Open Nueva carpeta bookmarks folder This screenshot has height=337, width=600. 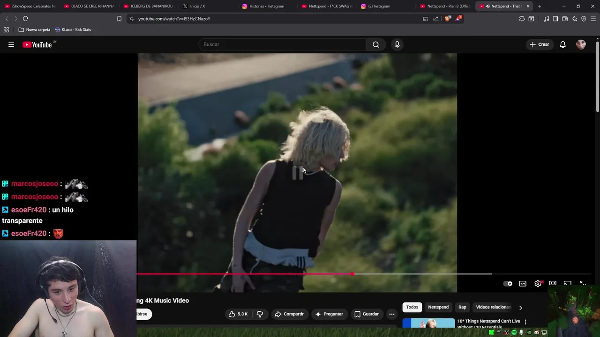point(34,29)
